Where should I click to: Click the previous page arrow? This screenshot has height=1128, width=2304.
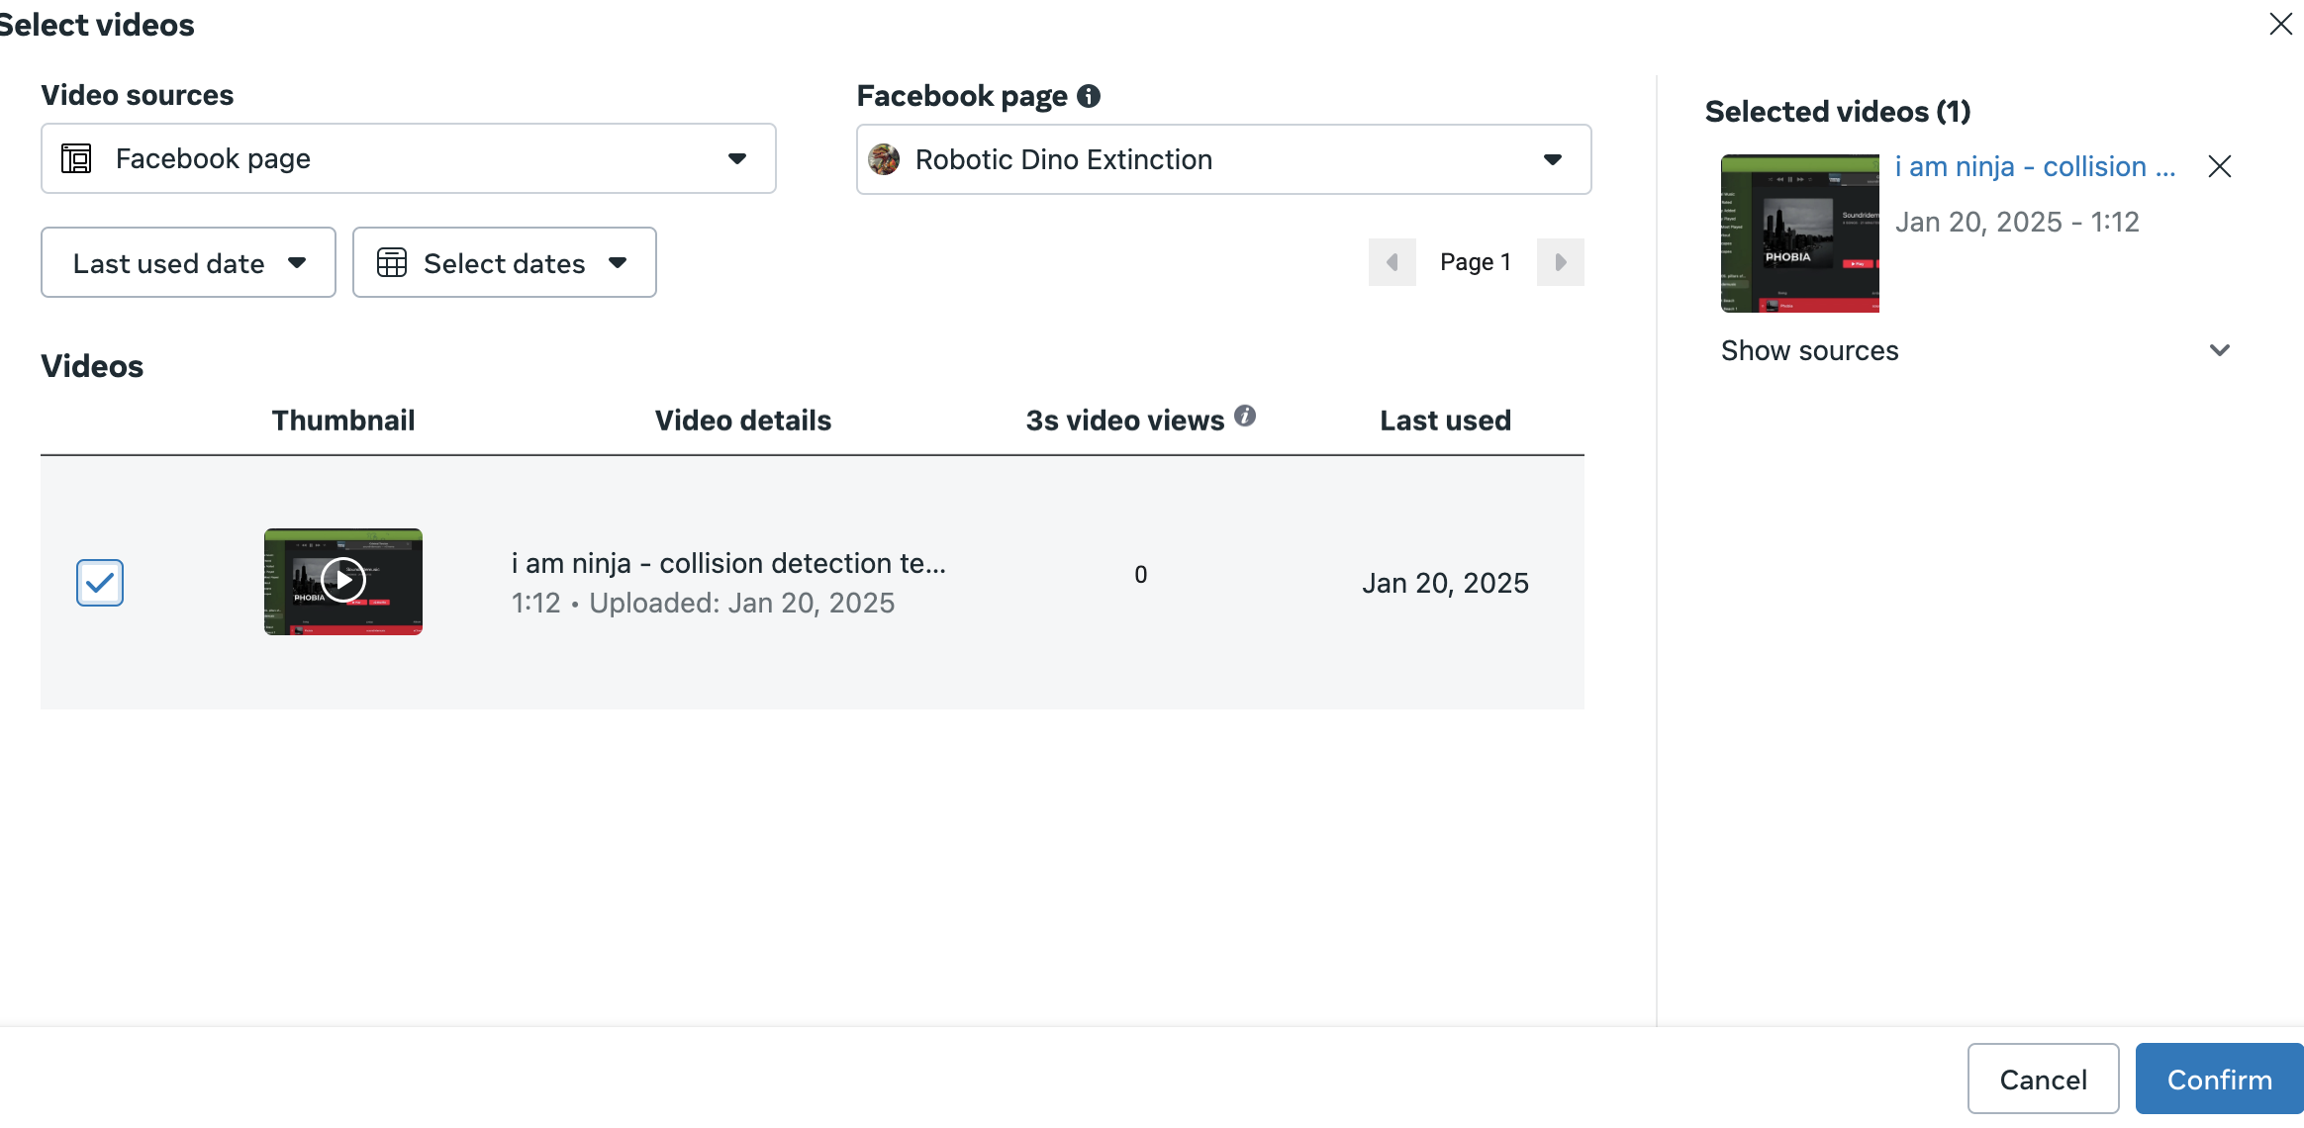pyautogui.click(x=1392, y=262)
